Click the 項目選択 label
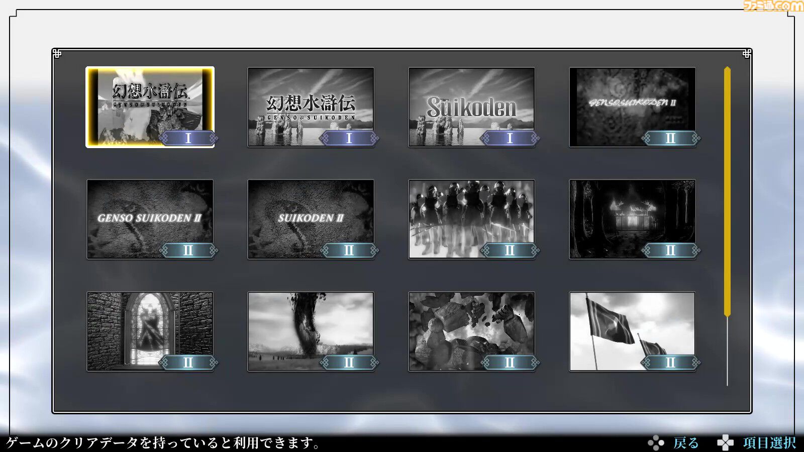The height and width of the screenshot is (452, 804). pos(769,443)
